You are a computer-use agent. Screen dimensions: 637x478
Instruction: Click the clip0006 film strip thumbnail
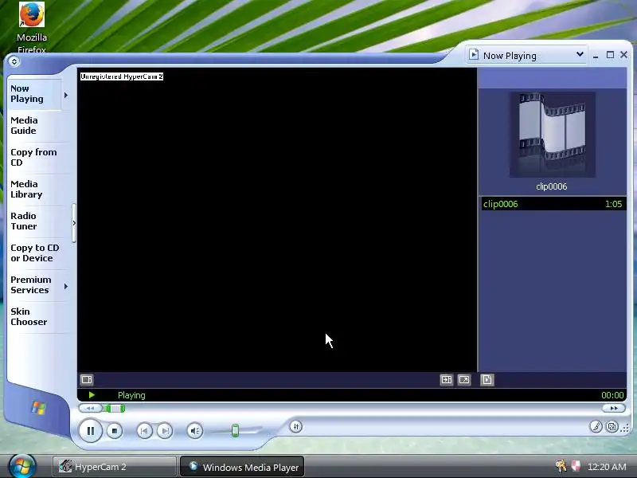pyautogui.click(x=553, y=135)
